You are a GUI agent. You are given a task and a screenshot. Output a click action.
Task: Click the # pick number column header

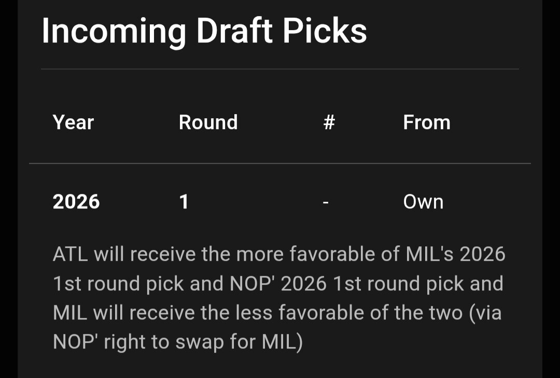329,122
